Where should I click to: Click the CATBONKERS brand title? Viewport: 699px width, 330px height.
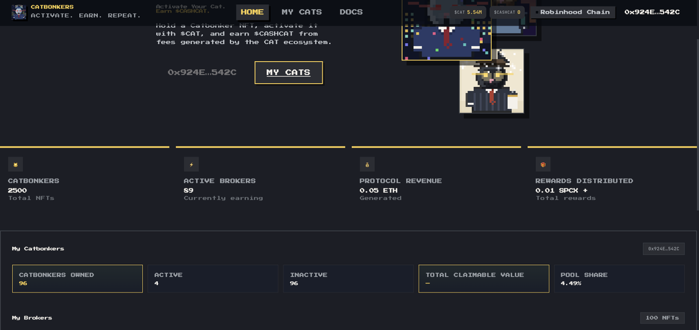click(52, 7)
